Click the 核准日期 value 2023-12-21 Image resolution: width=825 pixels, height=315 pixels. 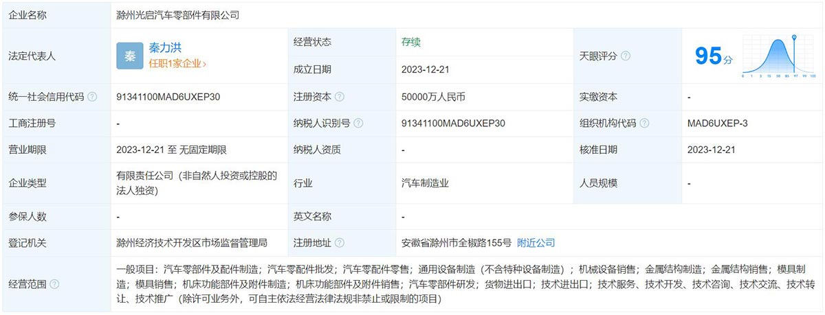712,150
